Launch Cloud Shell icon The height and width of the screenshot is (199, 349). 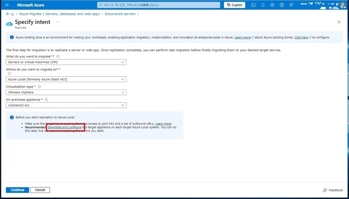(x=253, y=5)
